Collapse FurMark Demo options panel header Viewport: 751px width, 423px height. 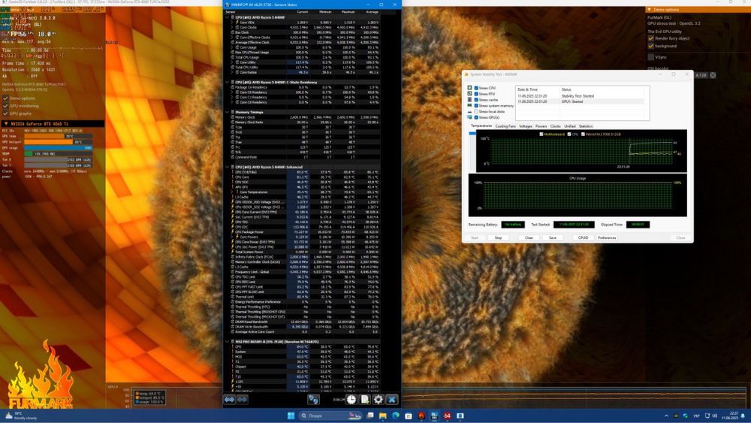coord(650,10)
